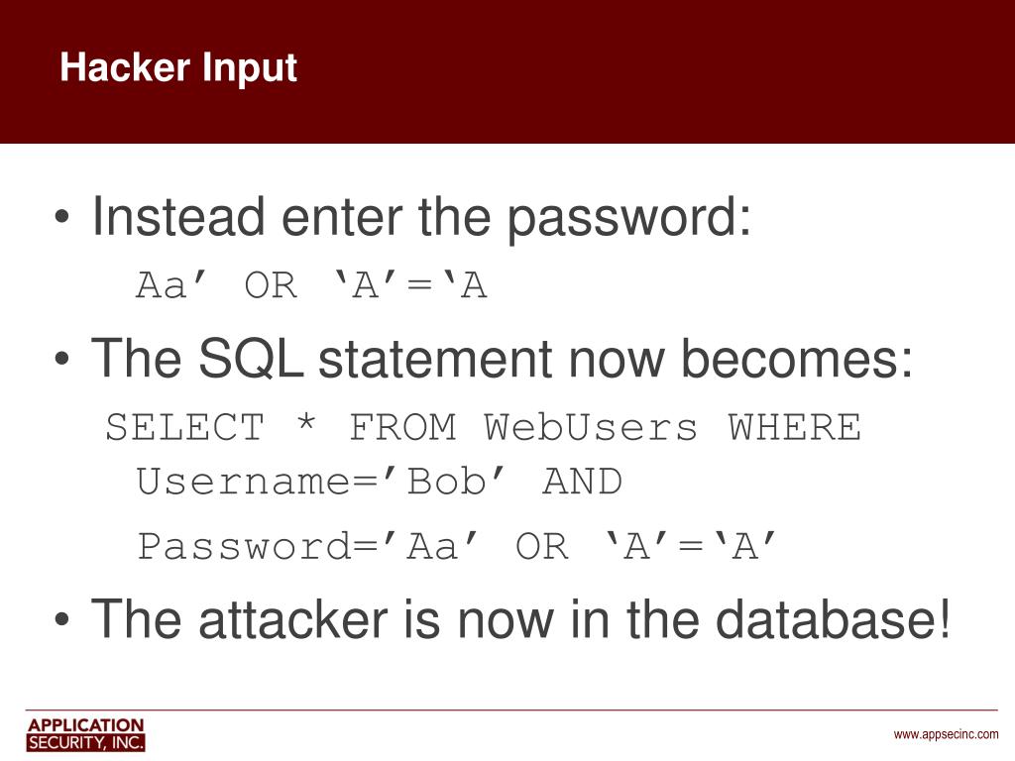1015x761 pixels.
Task: Click the word 'SELECT' in the query
Action: click(x=185, y=427)
